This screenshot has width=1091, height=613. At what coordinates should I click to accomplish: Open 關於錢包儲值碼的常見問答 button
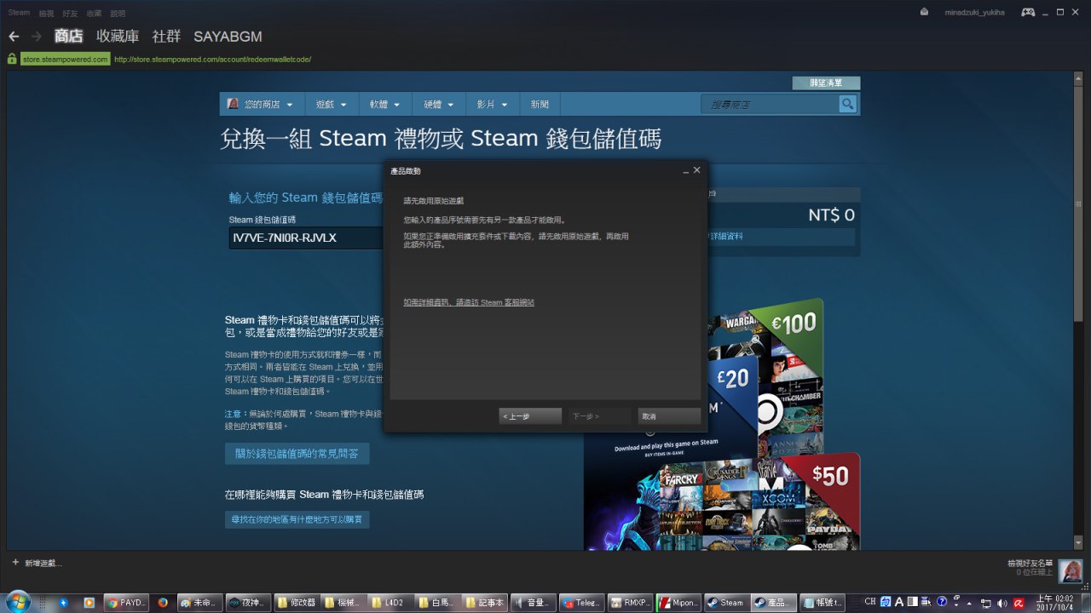pyautogui.click(x=297, y=454)
